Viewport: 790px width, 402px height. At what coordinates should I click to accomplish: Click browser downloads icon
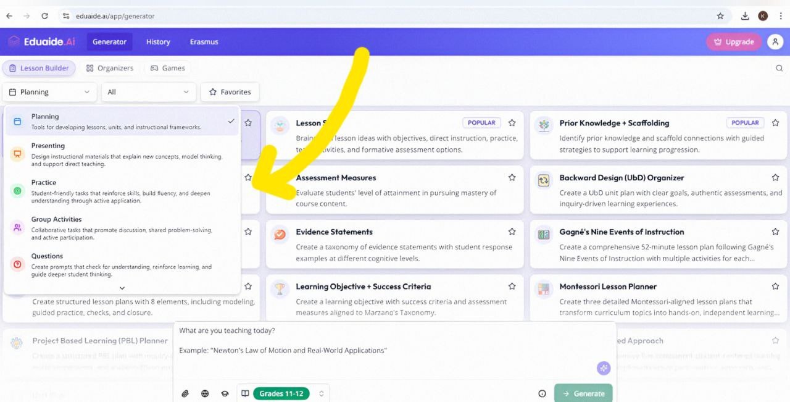[x=745, y=16]
